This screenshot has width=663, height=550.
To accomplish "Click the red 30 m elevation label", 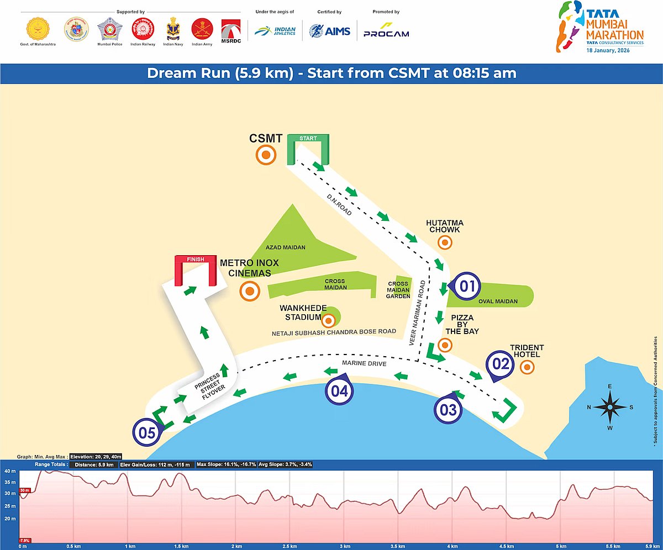I will (x=25, y=490).
